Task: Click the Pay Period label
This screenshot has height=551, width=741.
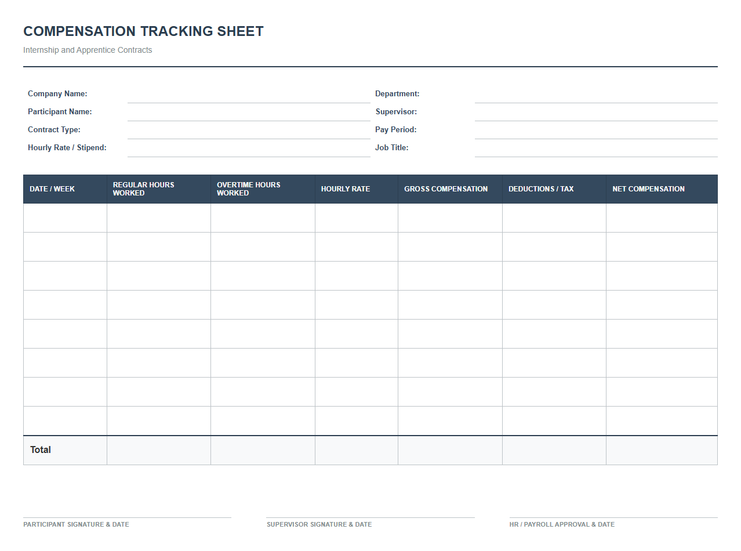Action: pyautogui.click(x=396, y=130)
